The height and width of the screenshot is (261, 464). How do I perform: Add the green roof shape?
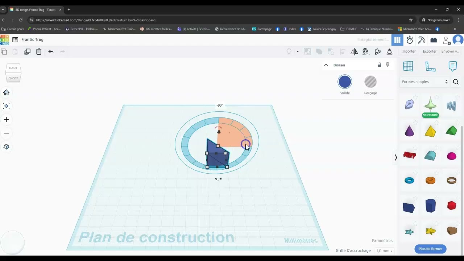[x=451, y=130]
